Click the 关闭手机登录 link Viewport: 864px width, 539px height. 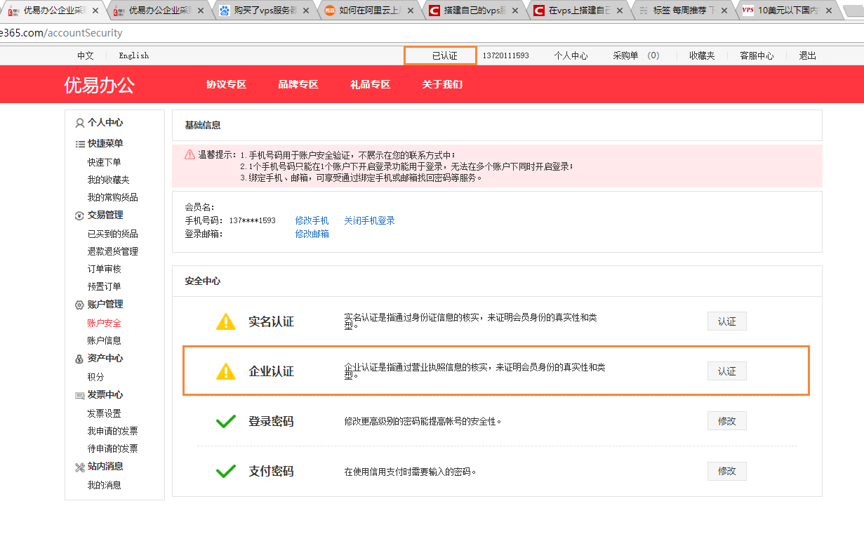(369, 220)
